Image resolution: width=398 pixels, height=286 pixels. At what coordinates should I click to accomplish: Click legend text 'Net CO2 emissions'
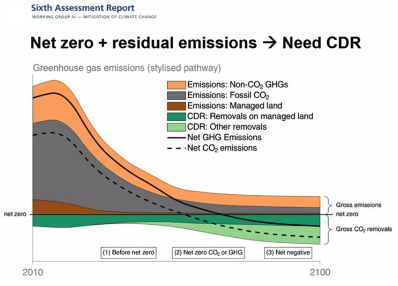click(222, 148)
